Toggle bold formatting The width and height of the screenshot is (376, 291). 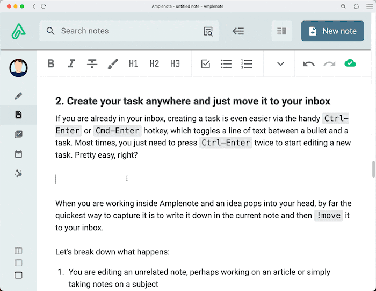click(x=51, y=63)
